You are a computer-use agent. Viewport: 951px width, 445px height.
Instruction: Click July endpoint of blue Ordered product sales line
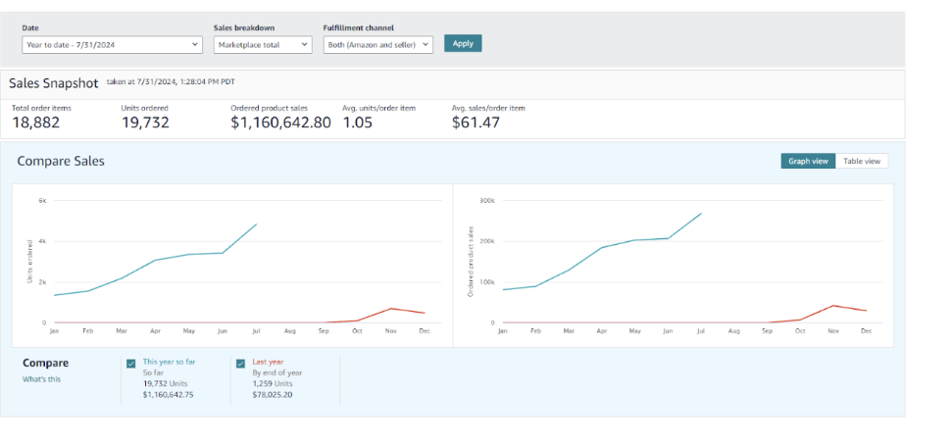coord(702,213)
